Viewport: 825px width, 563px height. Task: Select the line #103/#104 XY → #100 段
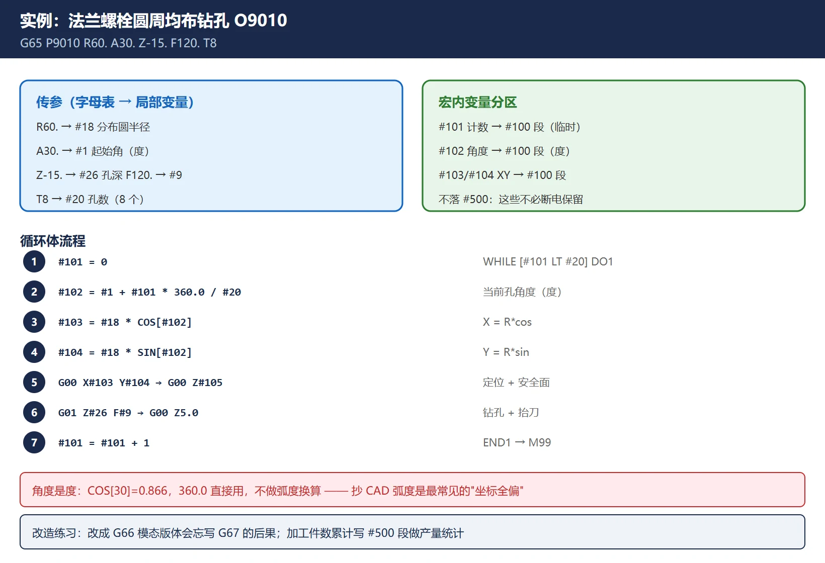(503, 175)
